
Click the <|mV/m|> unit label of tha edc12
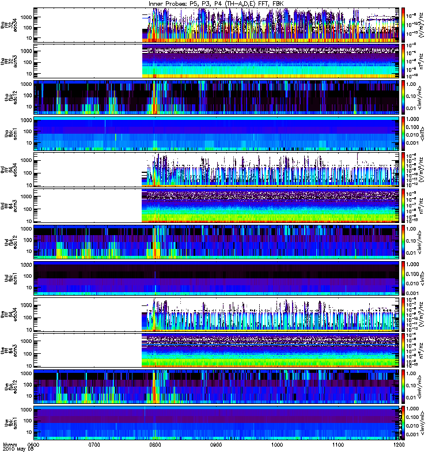420,97
